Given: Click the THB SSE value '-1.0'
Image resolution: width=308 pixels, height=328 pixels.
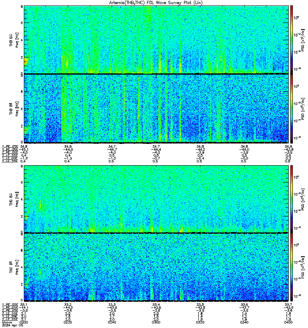Looking at the screenshot, I should click(x=112, y=158).
